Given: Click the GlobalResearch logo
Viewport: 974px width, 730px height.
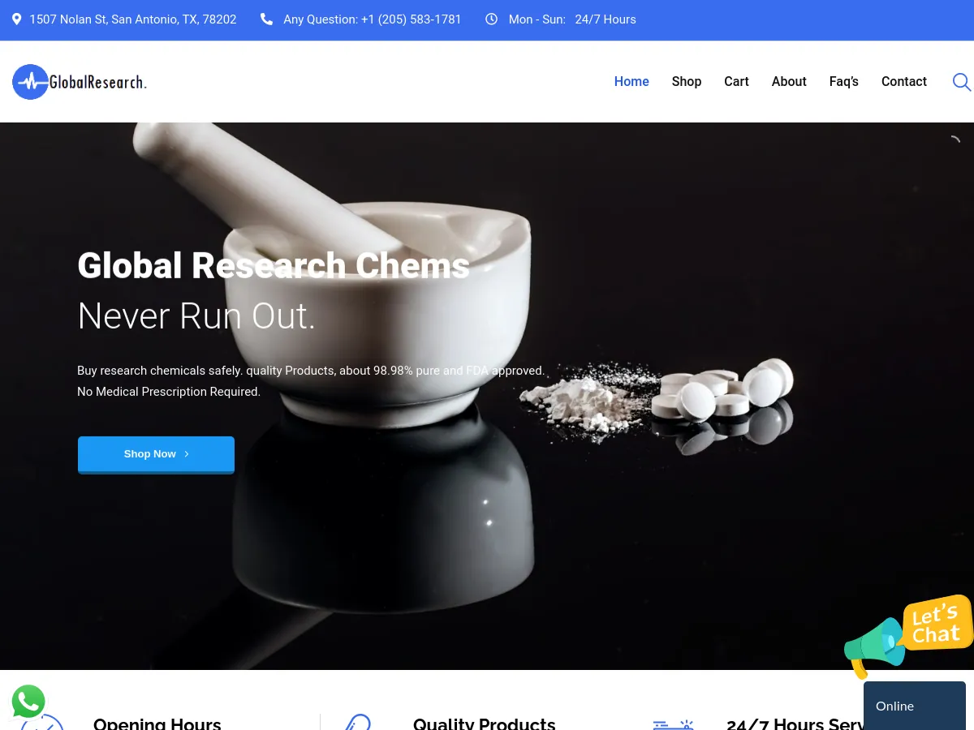Looking at the screenshot, I should (x=79, y=81).
